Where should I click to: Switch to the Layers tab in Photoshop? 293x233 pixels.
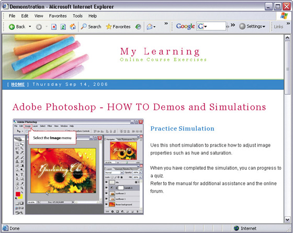[x=109, y=169]
